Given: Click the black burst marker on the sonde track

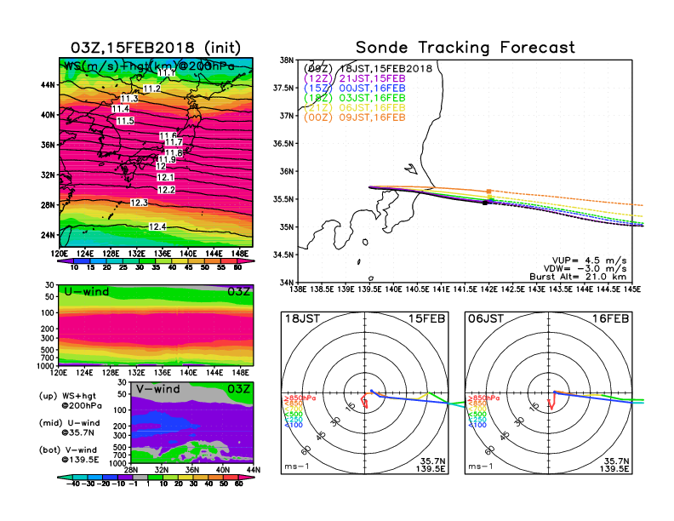Looking at the screenshot, I should 485,203.
